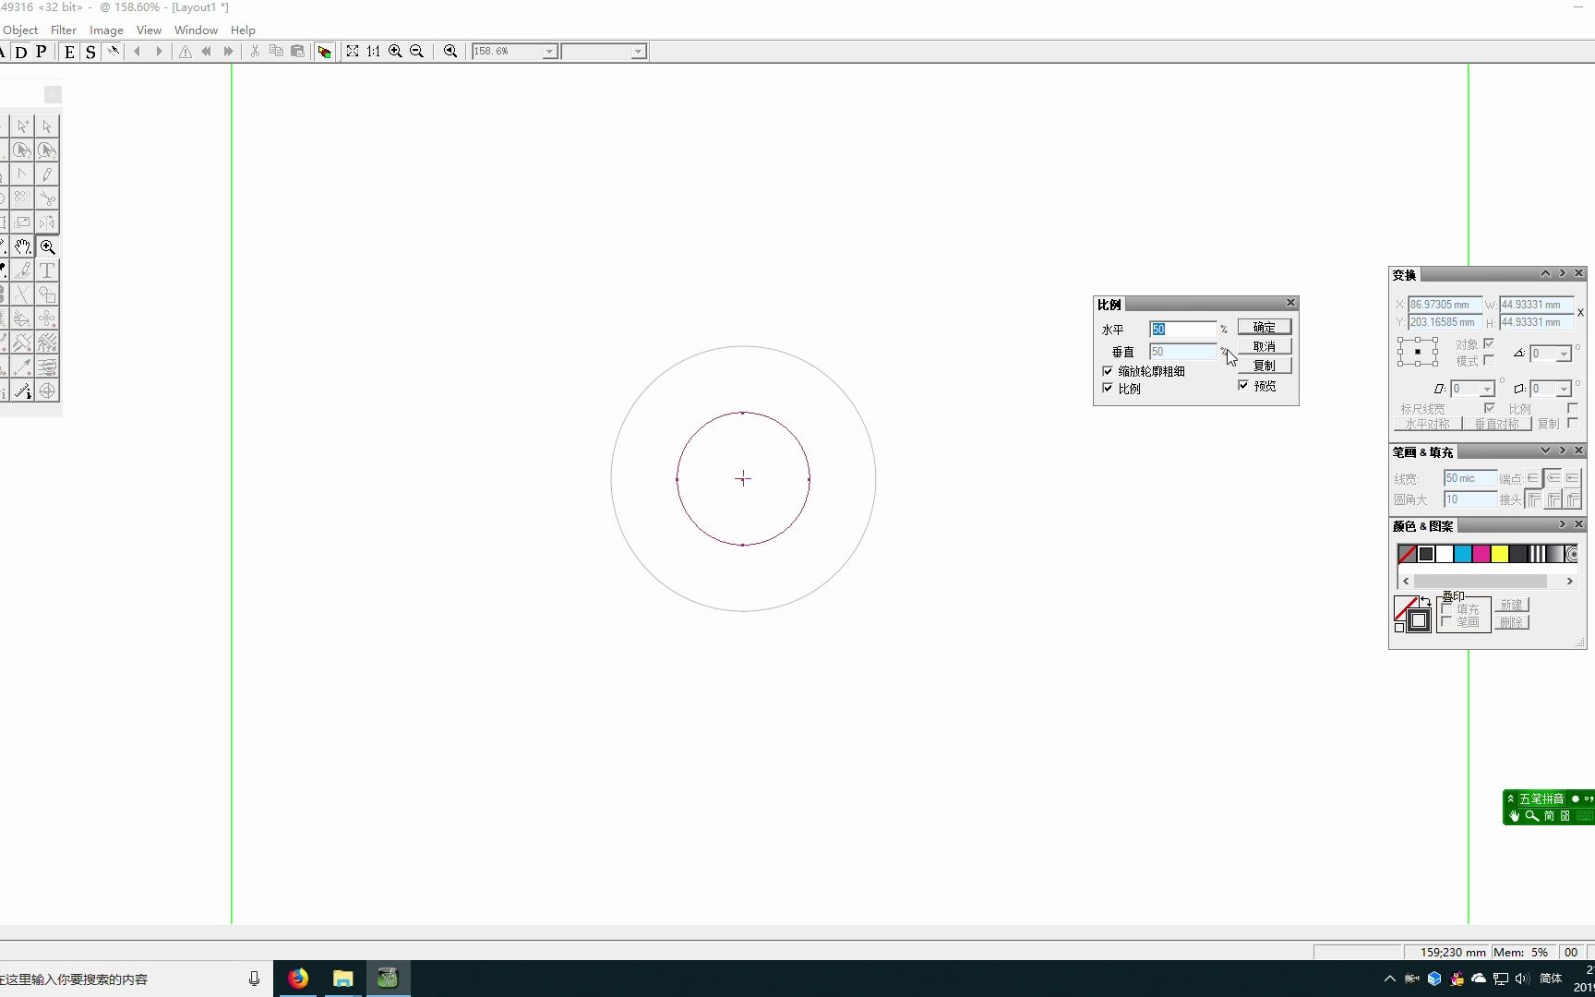
Task: Open the Filter menu
Action: tap(64, 30)
